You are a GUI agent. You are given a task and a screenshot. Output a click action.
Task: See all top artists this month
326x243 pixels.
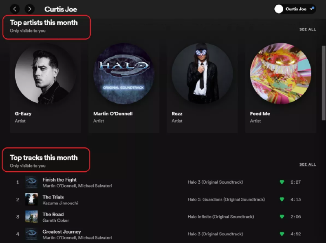pos(307,29)
